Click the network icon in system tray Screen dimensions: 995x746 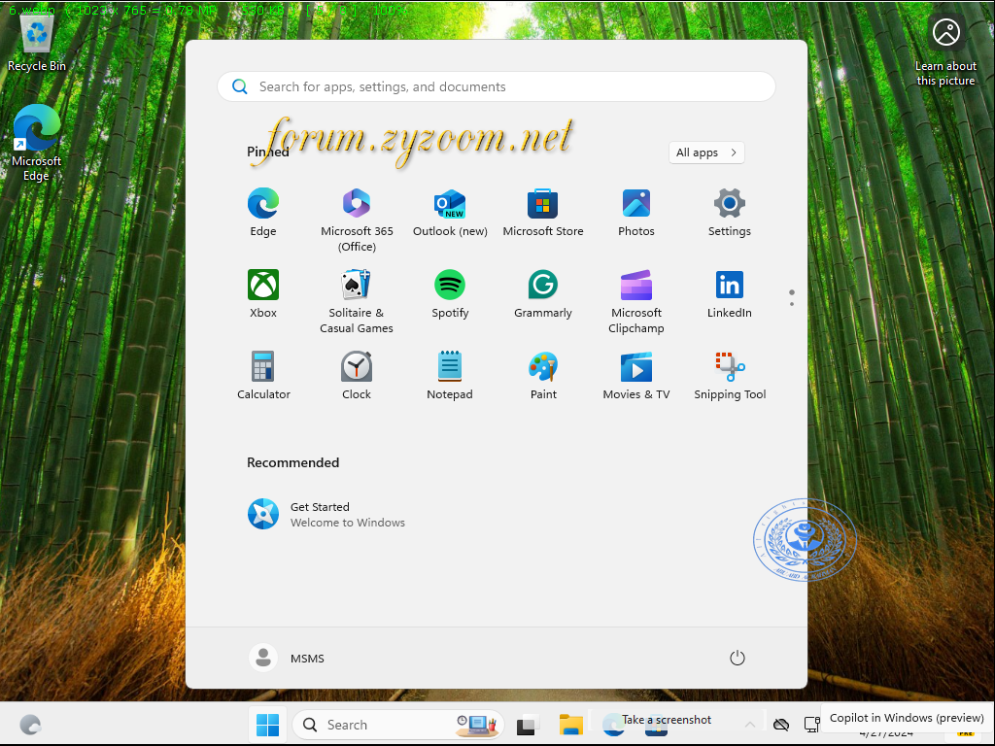click(x=811, y=725)
